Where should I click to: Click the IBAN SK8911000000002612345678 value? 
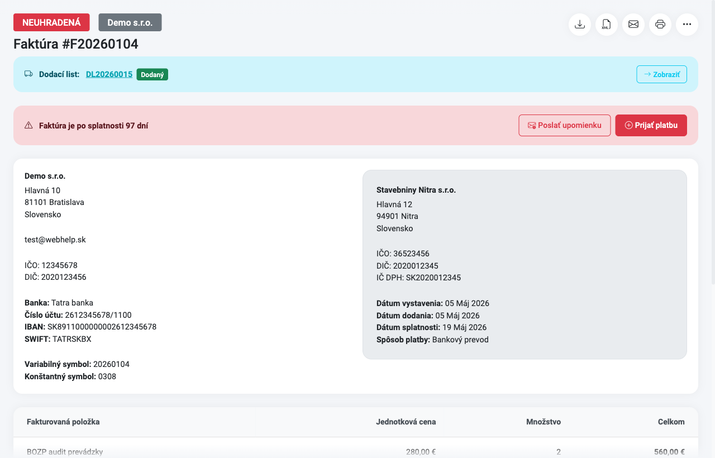pos(102,327)
